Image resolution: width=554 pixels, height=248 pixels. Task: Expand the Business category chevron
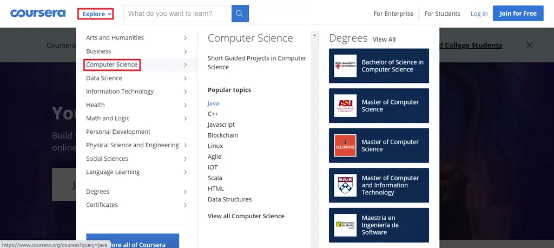[185, 51]
